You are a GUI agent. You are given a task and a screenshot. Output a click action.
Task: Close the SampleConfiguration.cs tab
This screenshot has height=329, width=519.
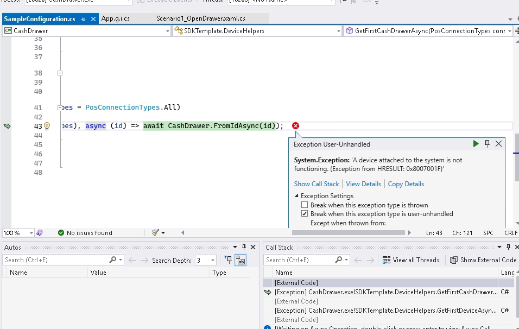coord(93,19)
